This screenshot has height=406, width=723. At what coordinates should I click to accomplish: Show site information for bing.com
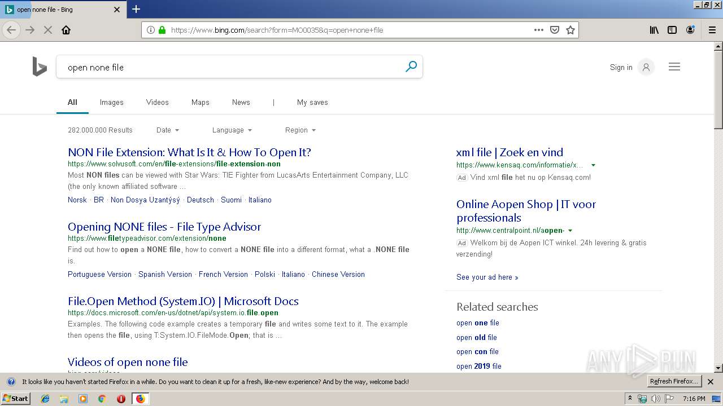pos(150,30)
